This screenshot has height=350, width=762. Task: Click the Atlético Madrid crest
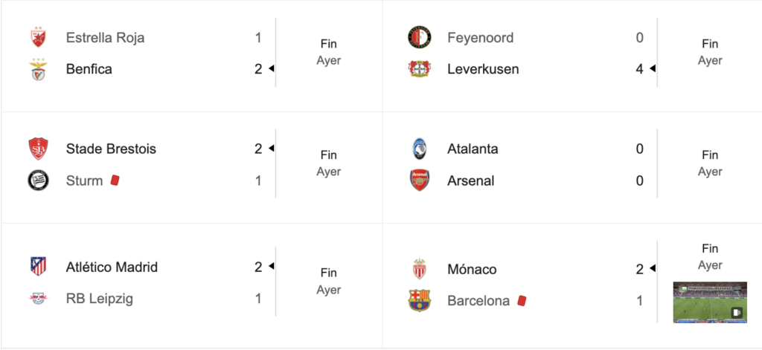coord(39,267)
